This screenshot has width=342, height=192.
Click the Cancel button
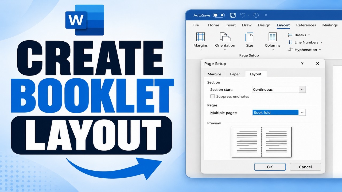pyautogui.click(x=305, y=167)
